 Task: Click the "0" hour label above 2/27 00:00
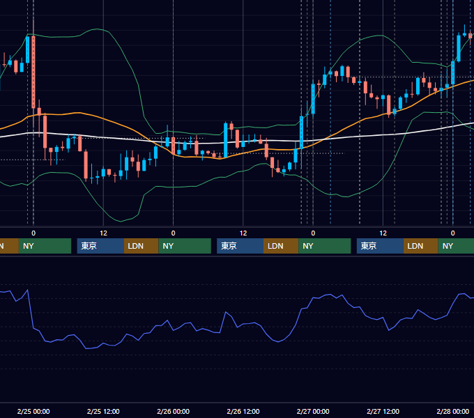(x=313, y=233)
